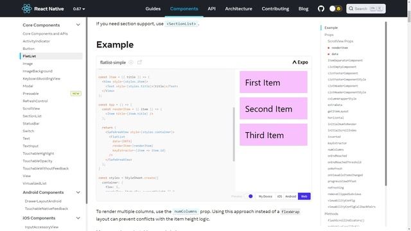Open the 0.67 version dropdown
The image size is (411, 231).
(x=79, y=9)
